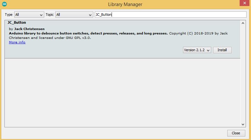Viewport: 251px width, 140px height.
Task: Click the vertical scrollbar track
Action: pos(243,79)
